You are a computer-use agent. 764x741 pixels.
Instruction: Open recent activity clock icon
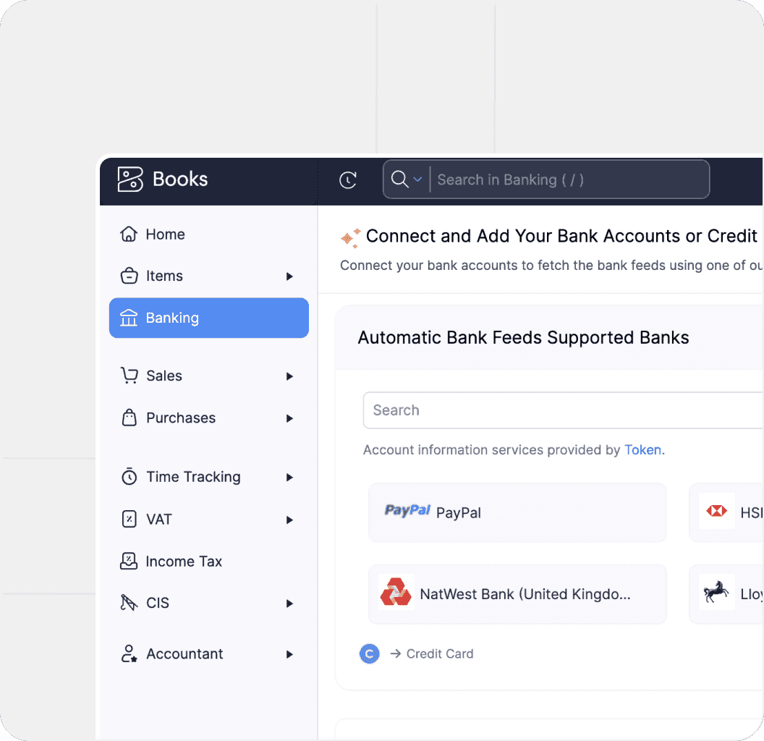point(348,180)
